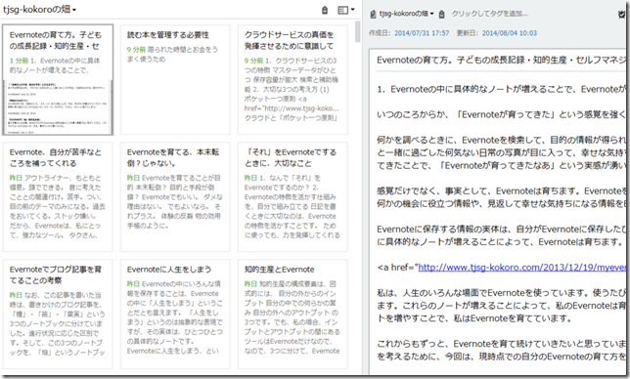The height and width of the screenshot is (379, 630).
Task: Click the paragraph starting '感覚だけでなく、事実として'
Action: (501, 197)
